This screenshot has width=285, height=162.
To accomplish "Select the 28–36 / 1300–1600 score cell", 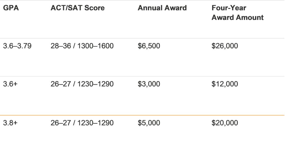I will [82, 46].
